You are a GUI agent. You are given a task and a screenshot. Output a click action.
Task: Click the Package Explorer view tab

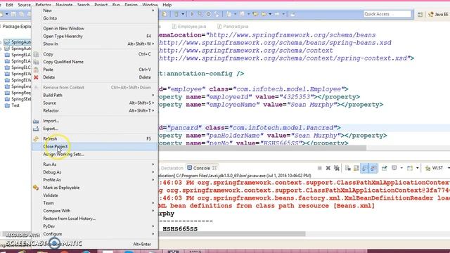(16, 27)
